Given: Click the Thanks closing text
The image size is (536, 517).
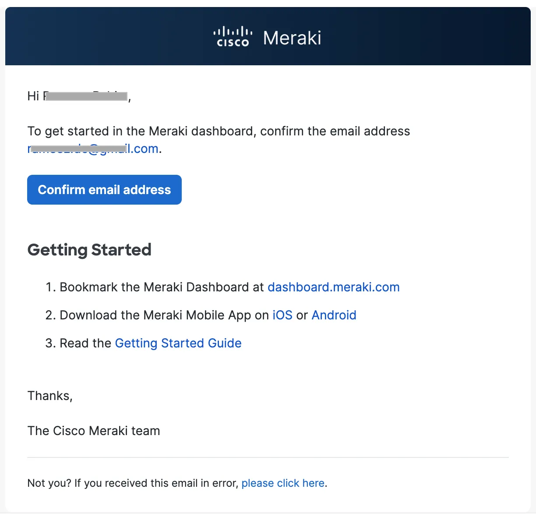Looking at the screenshot, I should [50, 396].
